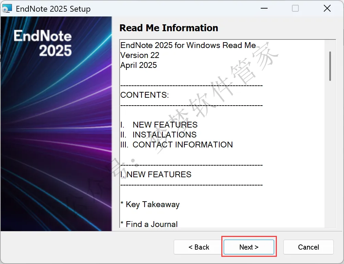Click the '* Key Takeaway' line
344x264 pixels.
(x=150, y=204)
